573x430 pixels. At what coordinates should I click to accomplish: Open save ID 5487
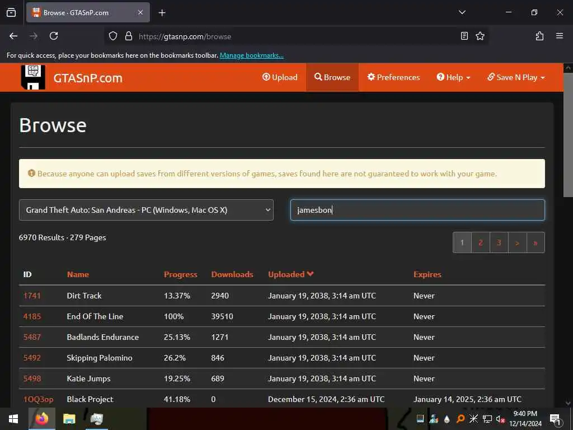pos(32,337)
